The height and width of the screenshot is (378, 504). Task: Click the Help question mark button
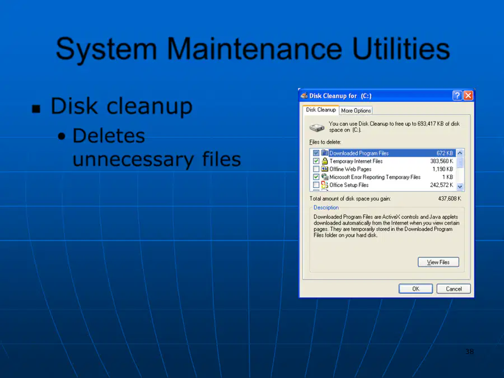point(457,95)
